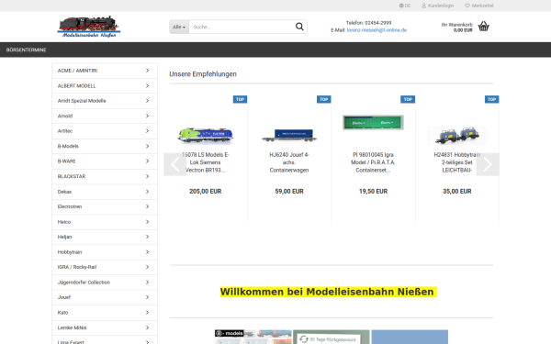Screen dimensions: 551x344
Task: Expand the Arnold category chevron
Action: coord(147,116)
